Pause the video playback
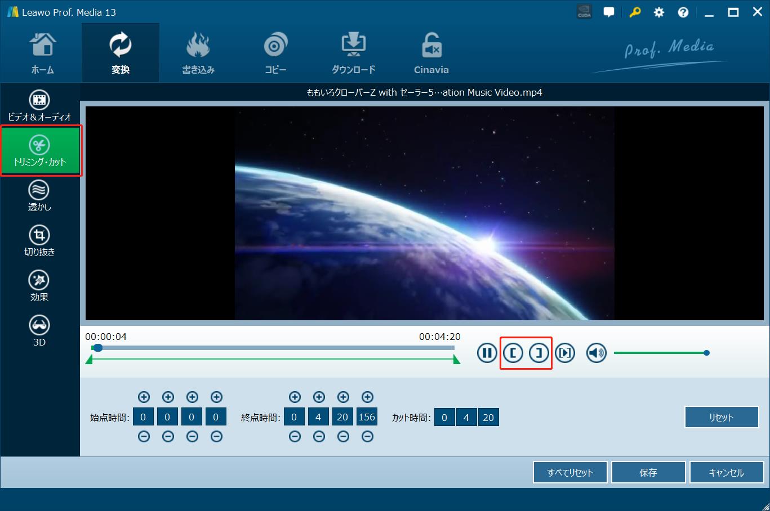 pyautogui.click(x=487, y=353)
